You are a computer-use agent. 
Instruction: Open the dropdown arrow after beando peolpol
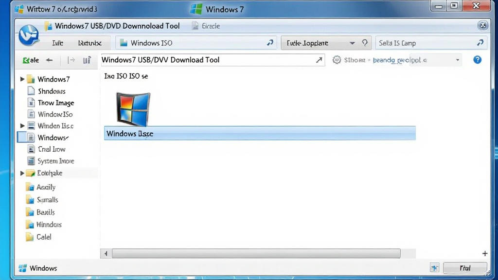coord(457,60)
